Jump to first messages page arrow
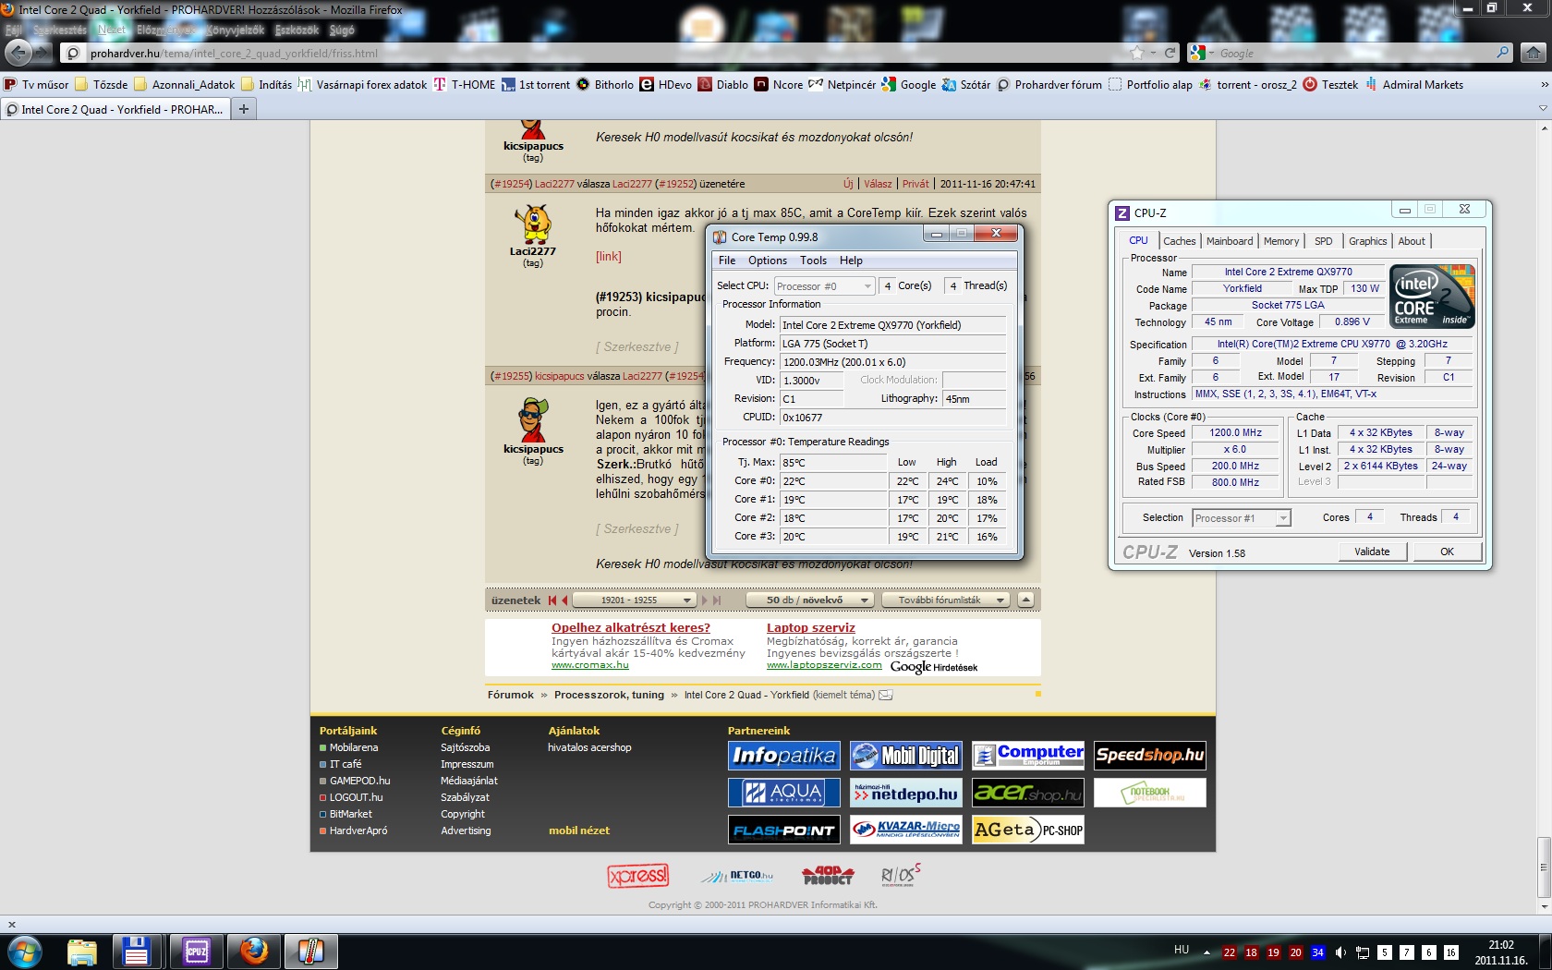This screenshot has width=1552, height=970. coord(552,600)
